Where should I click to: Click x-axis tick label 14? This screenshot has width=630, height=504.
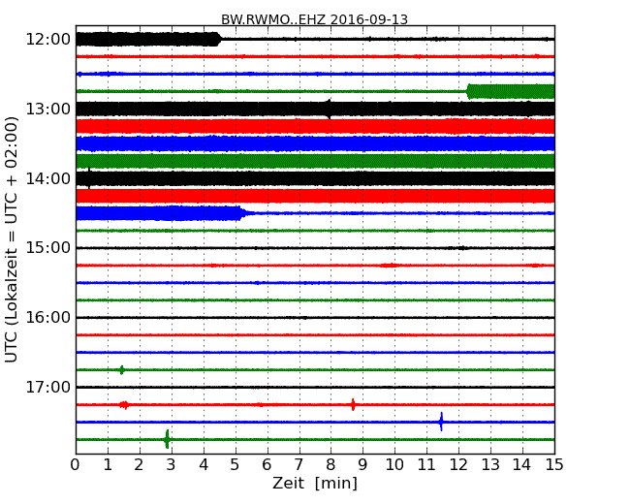(x=521, y=464)
